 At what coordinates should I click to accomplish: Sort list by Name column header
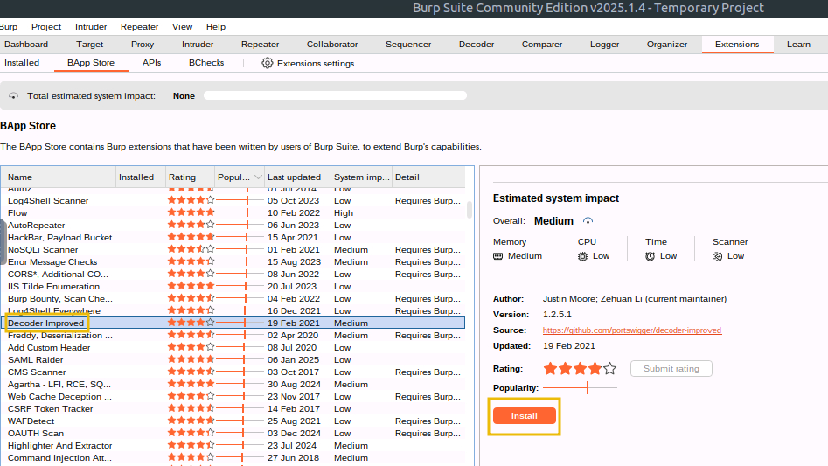(58, 177)
